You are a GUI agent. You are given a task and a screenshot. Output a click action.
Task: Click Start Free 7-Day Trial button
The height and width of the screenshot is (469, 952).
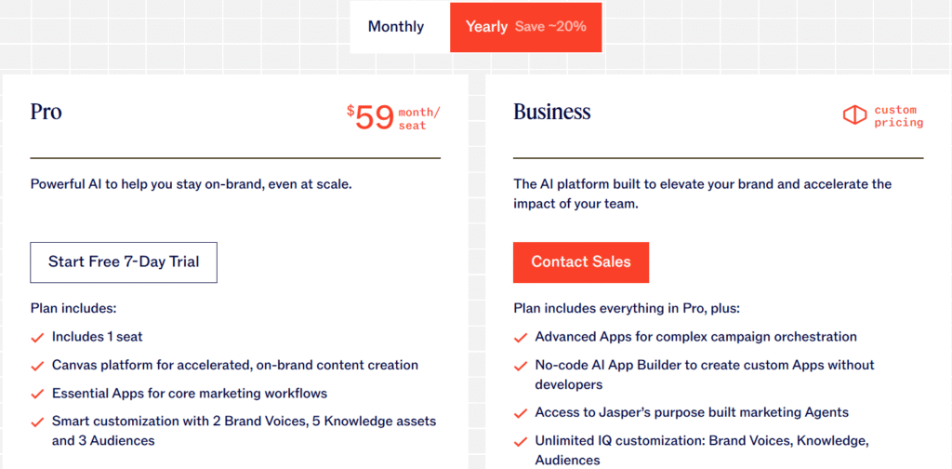124,262
